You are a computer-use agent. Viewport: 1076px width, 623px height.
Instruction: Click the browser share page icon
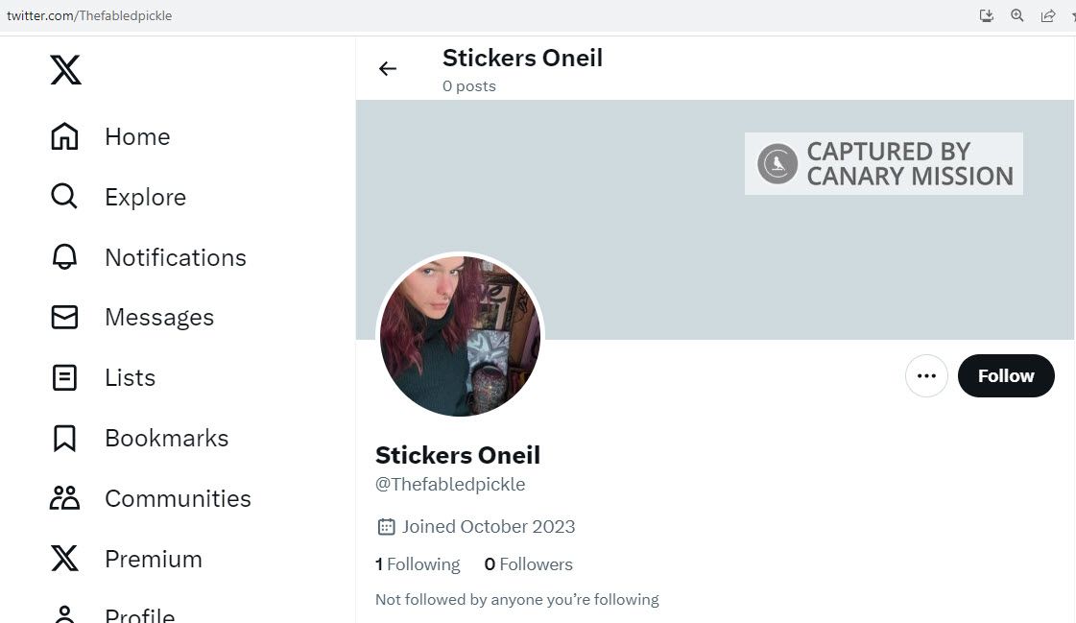coord(1048,15)
